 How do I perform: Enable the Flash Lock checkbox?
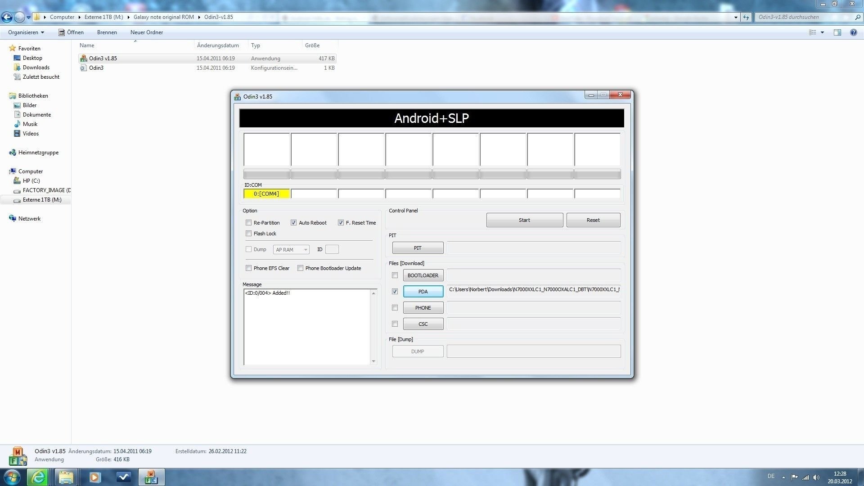(x=248, y=234)
